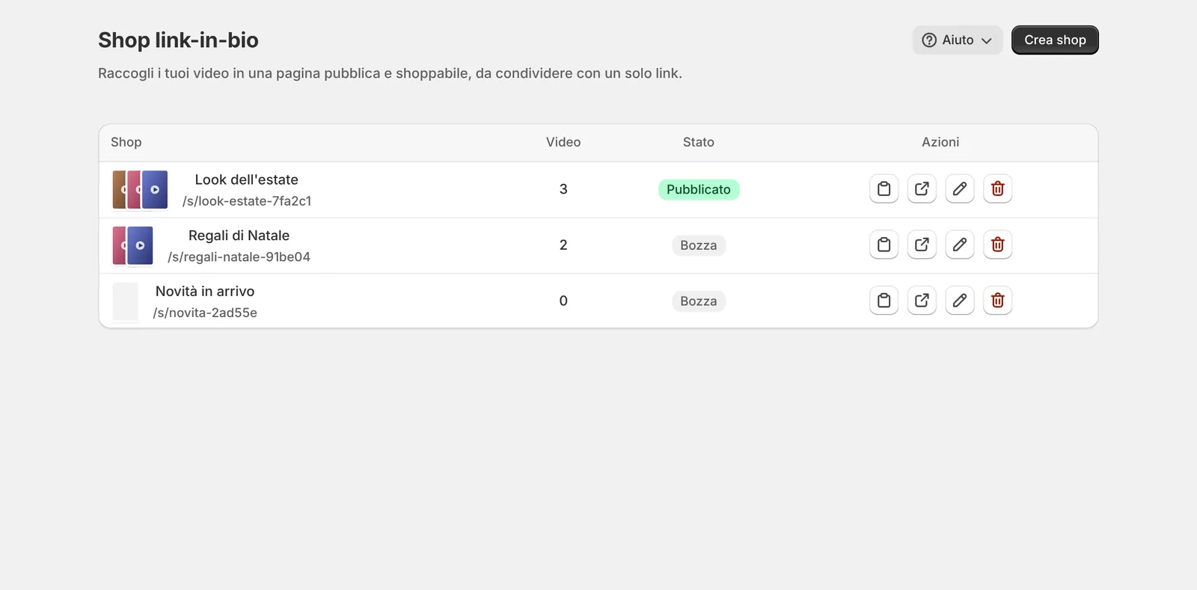Screen dimensions: 1197x590
Task: Open the Regali di Natale video thumbnails
Action: coord(132,246)
